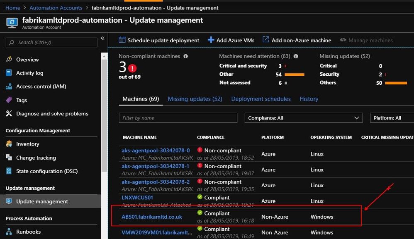Screen dimensions: 414x239
Task: Click Add non-Azure machine button
Action: [297, 40]
